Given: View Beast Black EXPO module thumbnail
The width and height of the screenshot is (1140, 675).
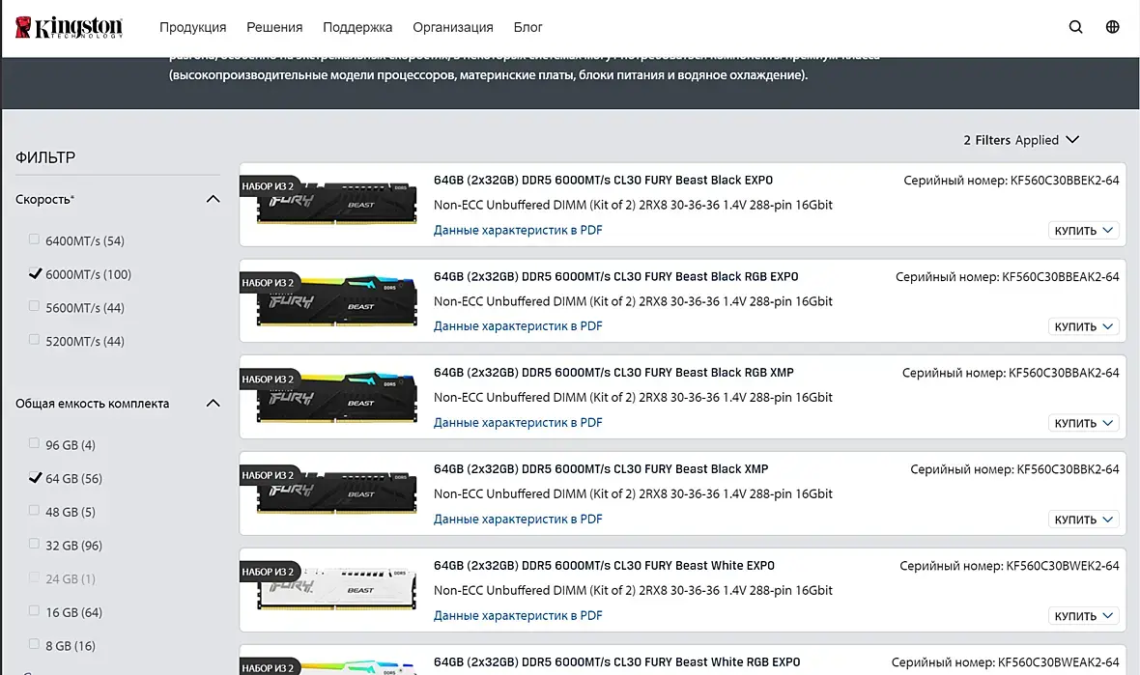Looking at the screenshot, I should click(x=336, y=203).
